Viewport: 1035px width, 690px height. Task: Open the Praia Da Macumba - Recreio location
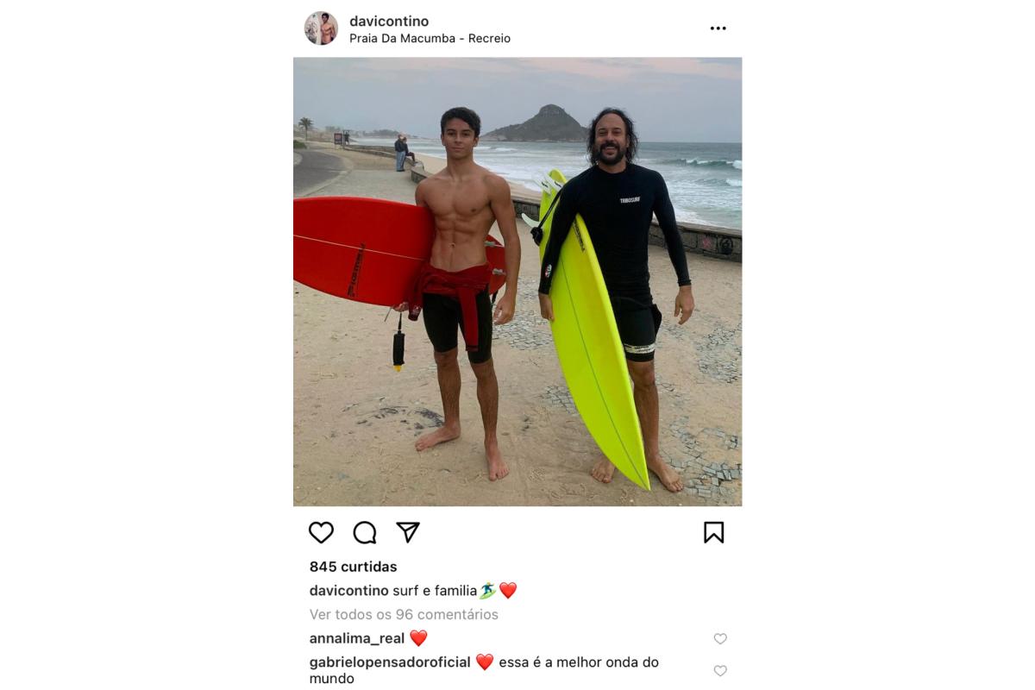pos(430,39)
